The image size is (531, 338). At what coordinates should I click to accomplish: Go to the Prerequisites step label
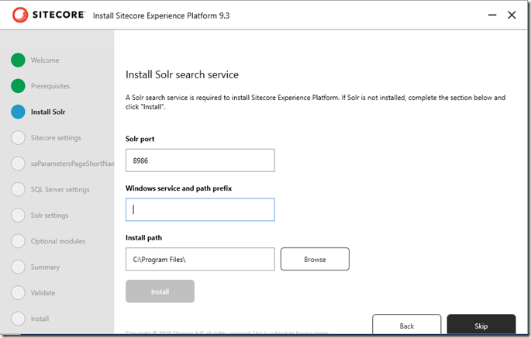(50, 86)
